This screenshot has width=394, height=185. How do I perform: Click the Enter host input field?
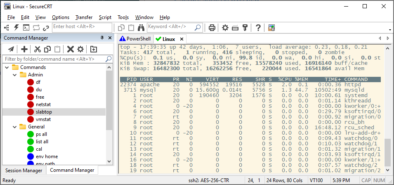[x=82, y=27]
